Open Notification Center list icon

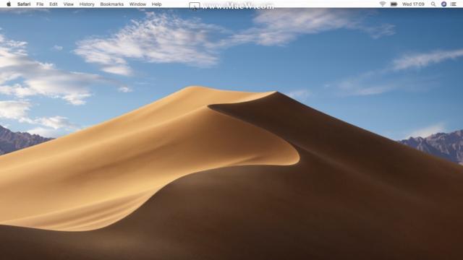pos(454,4)
